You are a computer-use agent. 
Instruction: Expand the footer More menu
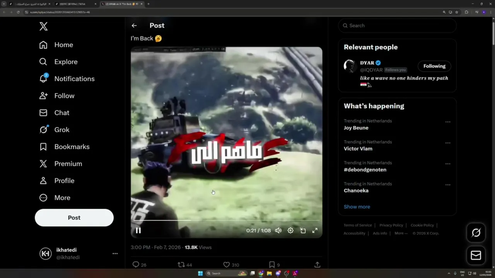coord(401,233)
